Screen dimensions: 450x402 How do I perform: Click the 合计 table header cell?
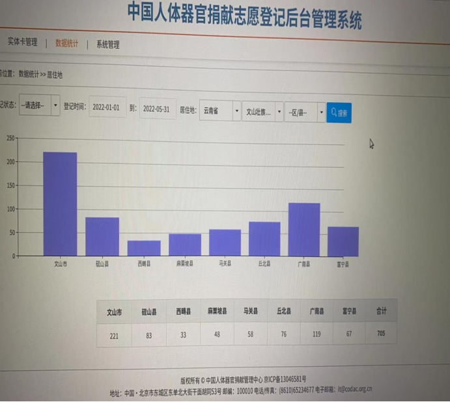click(382, 310)
